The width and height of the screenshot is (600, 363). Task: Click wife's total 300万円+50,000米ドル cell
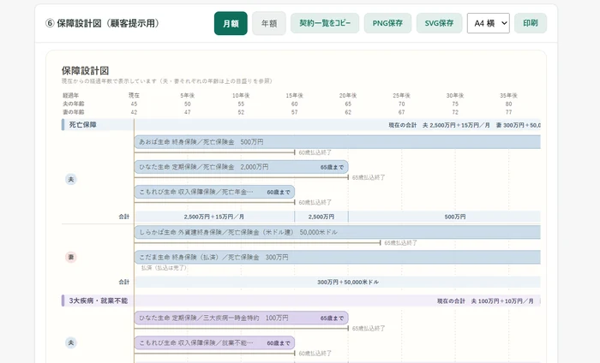pos(337,282)
